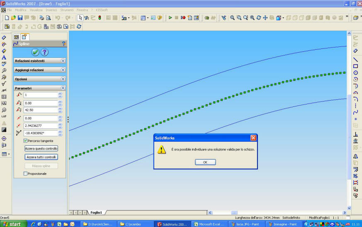Click the Windows start button
362x227 pixels.
click(x=13, y=224)
